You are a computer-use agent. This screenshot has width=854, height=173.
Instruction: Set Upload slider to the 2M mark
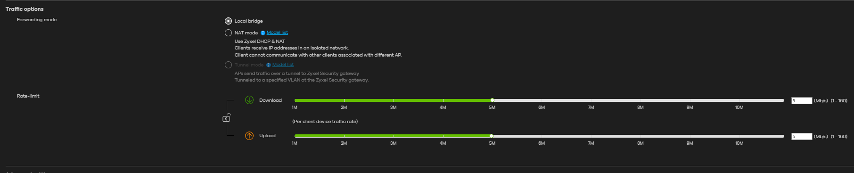pos(344,136)
